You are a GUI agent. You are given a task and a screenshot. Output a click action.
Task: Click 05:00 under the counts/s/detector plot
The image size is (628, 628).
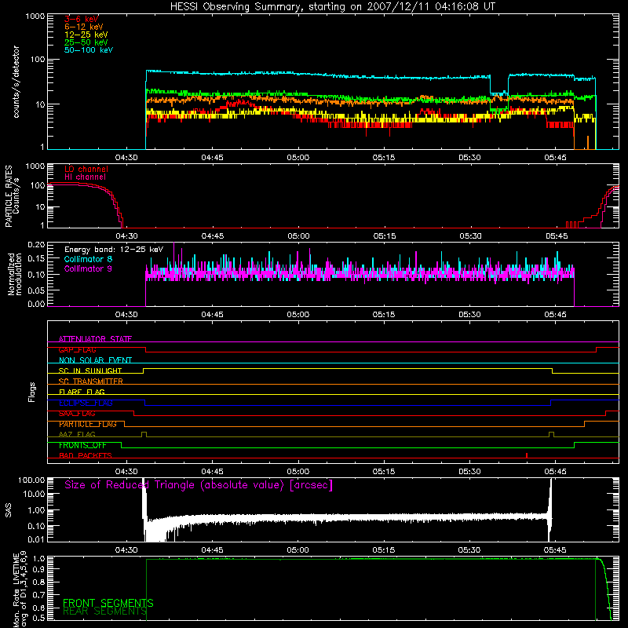pyautogui.click(x=298, y=158)
